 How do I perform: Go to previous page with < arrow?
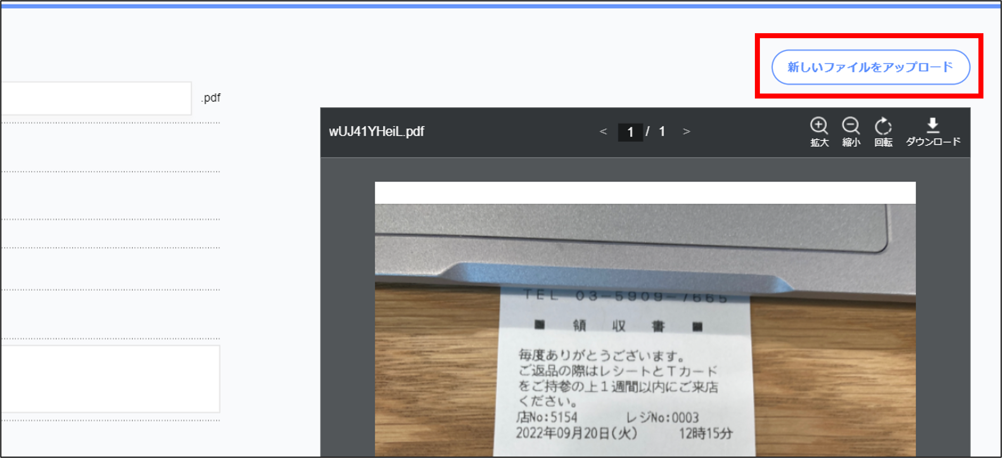(x=603, y=131)
